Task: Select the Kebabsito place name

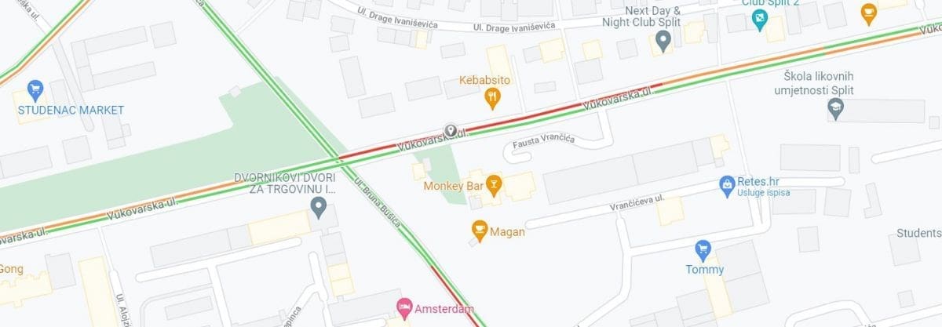Action: coord(486,80)
